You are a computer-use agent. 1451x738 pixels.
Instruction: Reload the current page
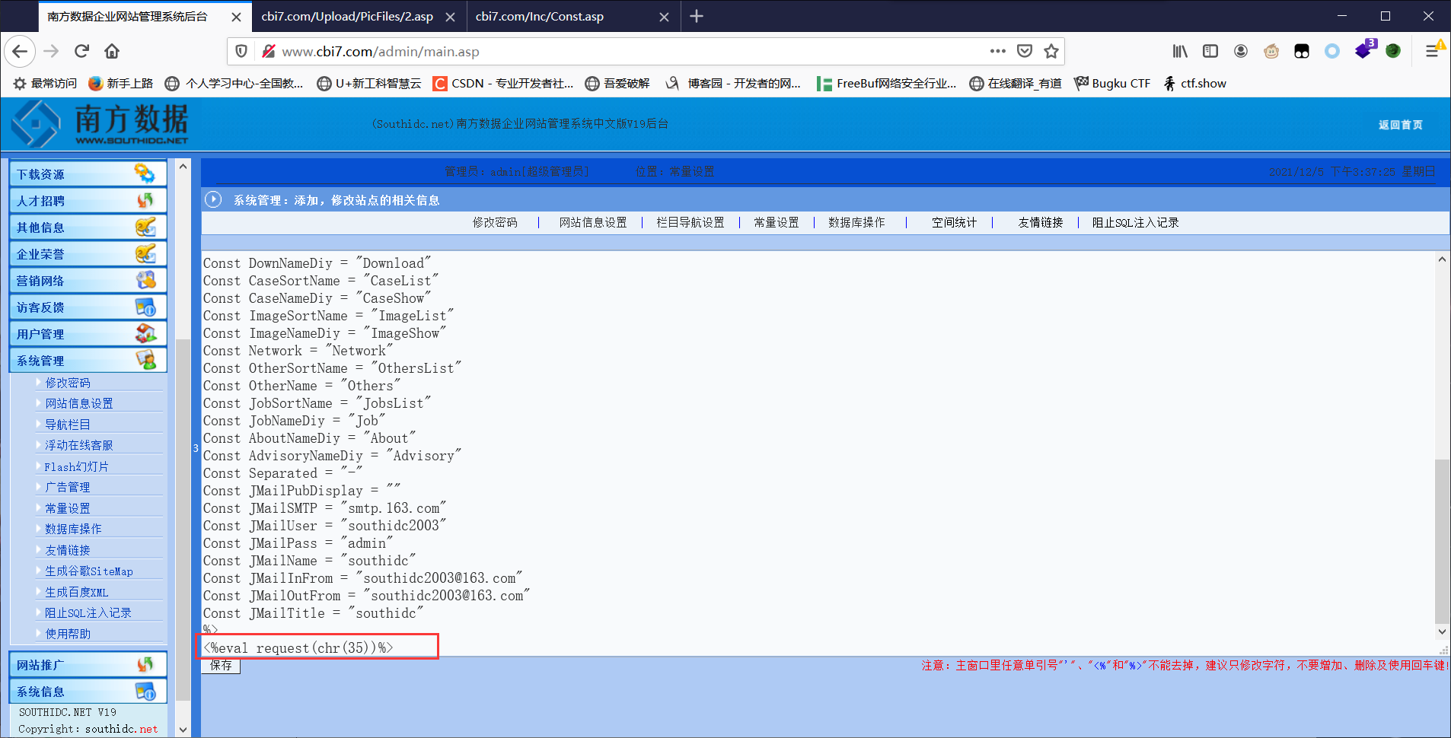click(x=81, y=51)
